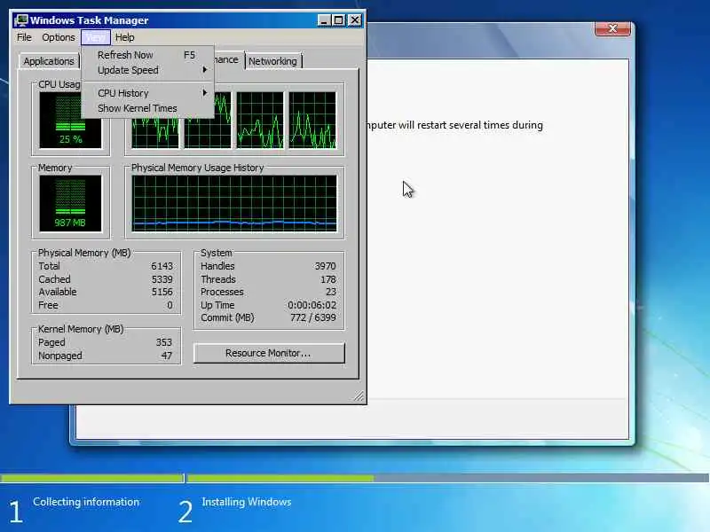Click the Processes value 23
Viewport: 710px width, 532px height.
coord(331,292)
